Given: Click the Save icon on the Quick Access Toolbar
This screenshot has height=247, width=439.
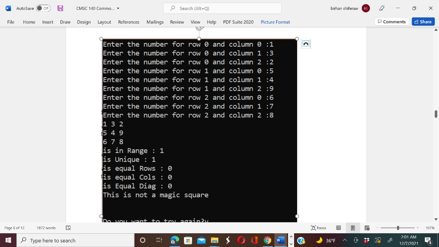Looking at the screenshot, I should 61,8.
